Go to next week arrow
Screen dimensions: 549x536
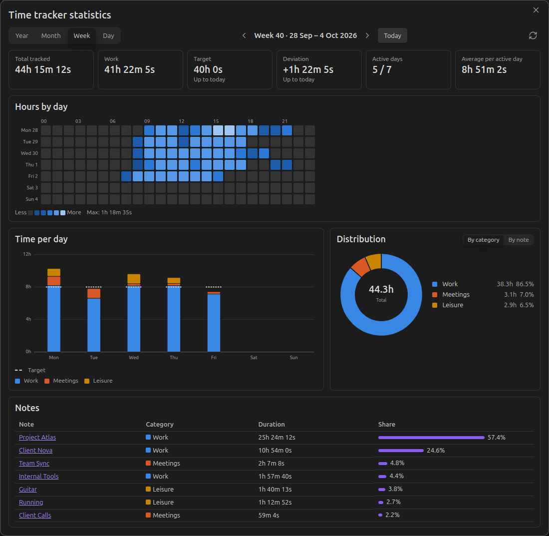pos(367,36)
